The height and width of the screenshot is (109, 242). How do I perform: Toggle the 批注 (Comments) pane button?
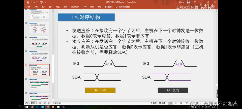(162, 103)
